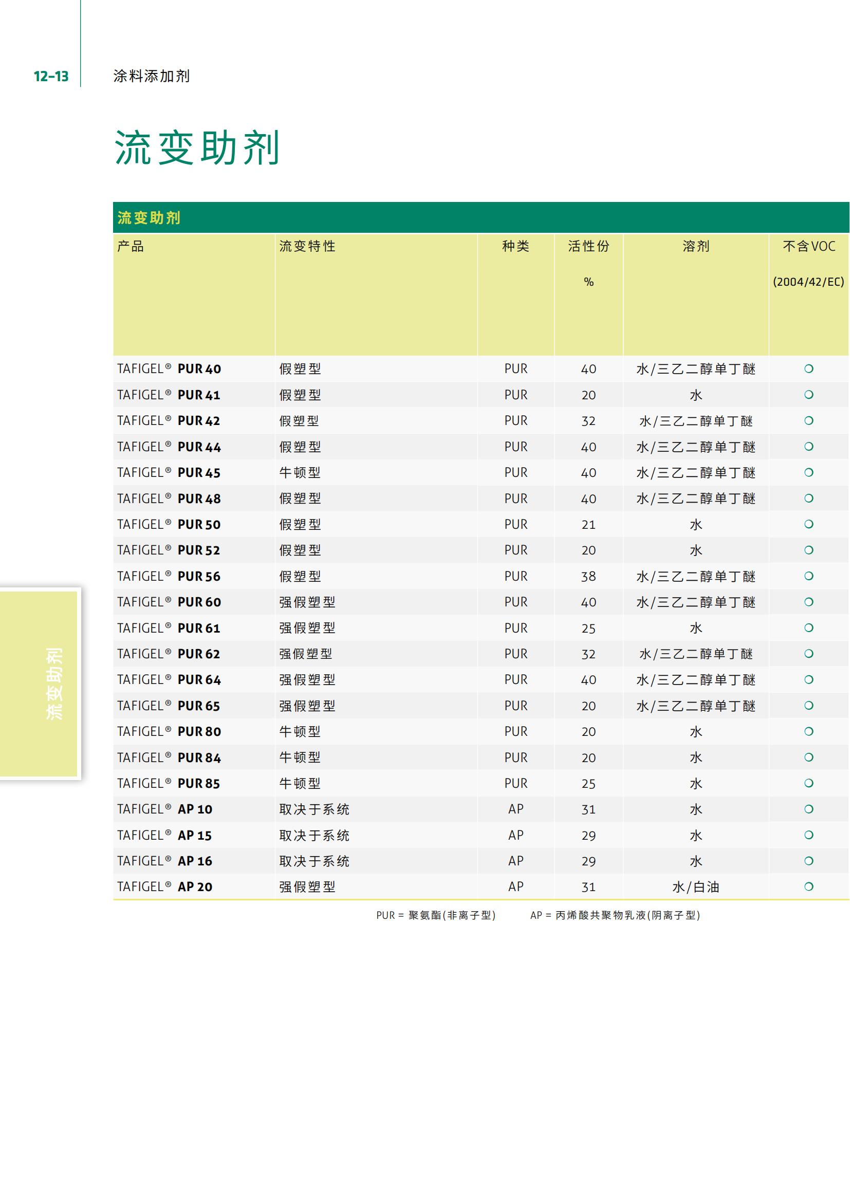Click active content 31 for AP 20
Image resolution: width=850 pixels, height=1202 pixels.
pos(589,887)
